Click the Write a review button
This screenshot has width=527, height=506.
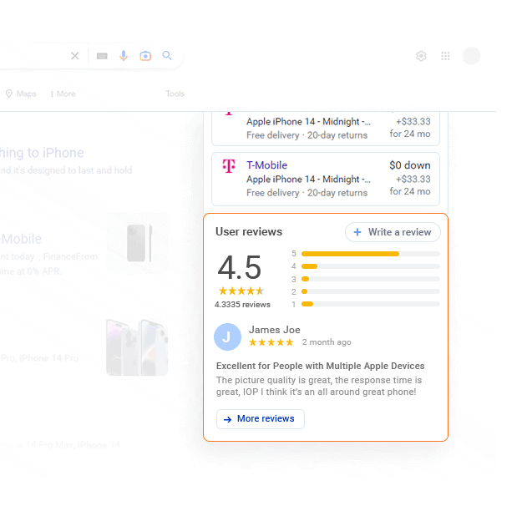tap(393, 232)
